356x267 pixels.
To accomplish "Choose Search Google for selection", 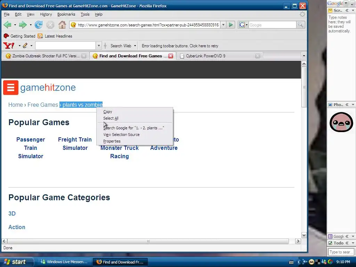I will click(135, 128).
